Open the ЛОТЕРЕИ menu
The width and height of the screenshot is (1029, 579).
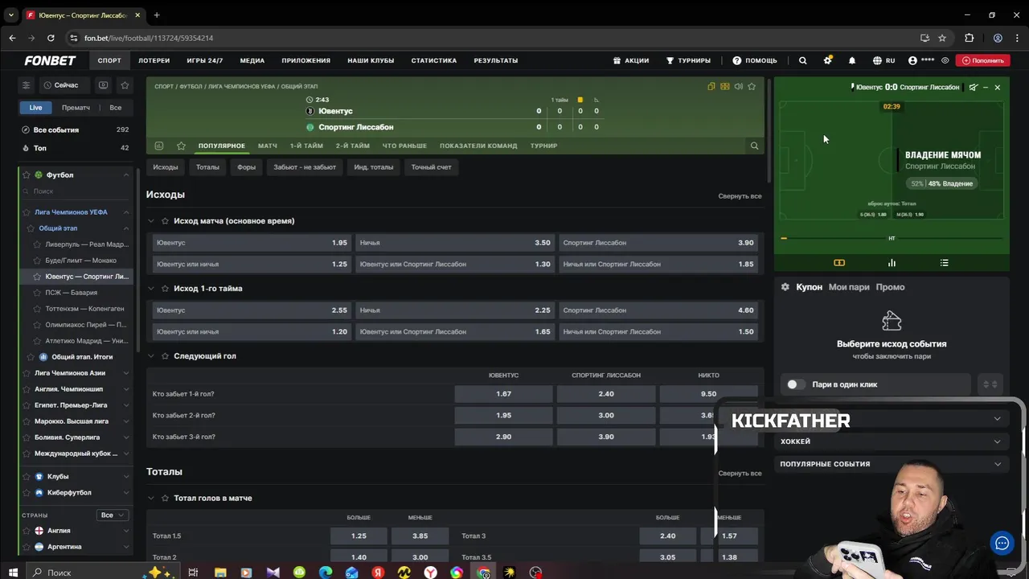point(154,60)
